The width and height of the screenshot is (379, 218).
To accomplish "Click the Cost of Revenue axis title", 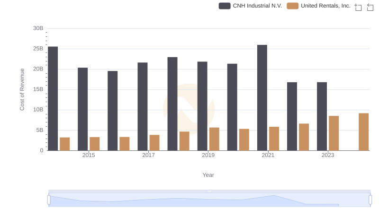I will [x=22, y=89].
